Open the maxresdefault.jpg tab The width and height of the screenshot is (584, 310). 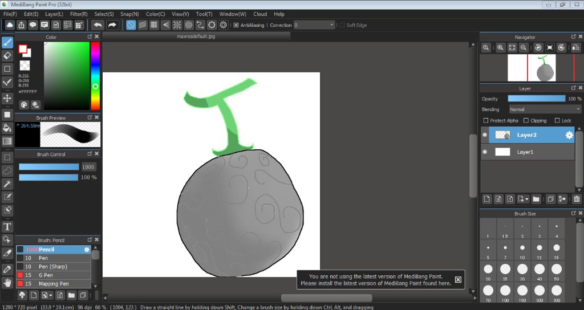(196, 36)
